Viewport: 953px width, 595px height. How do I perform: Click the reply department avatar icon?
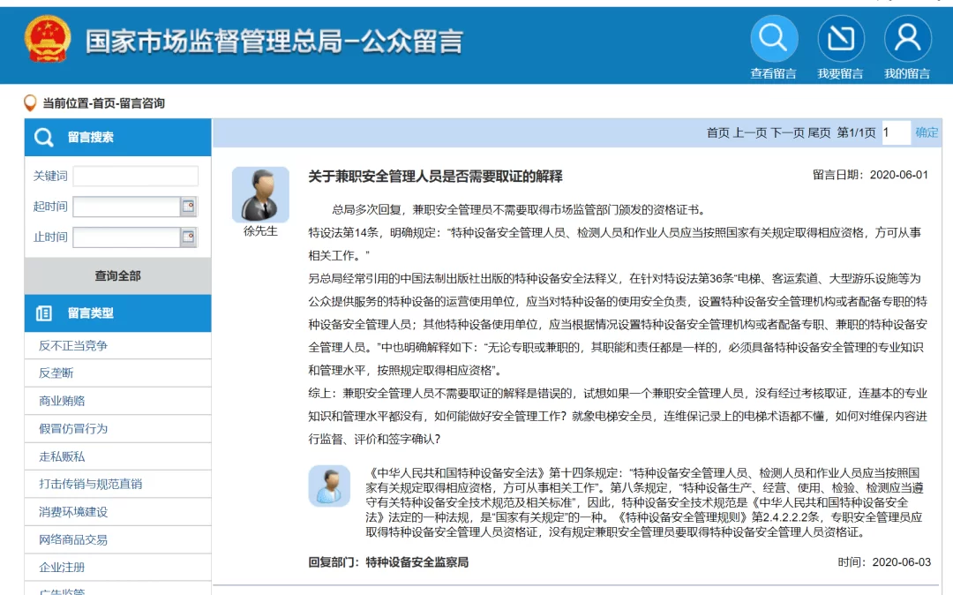[x=329, y=486]
